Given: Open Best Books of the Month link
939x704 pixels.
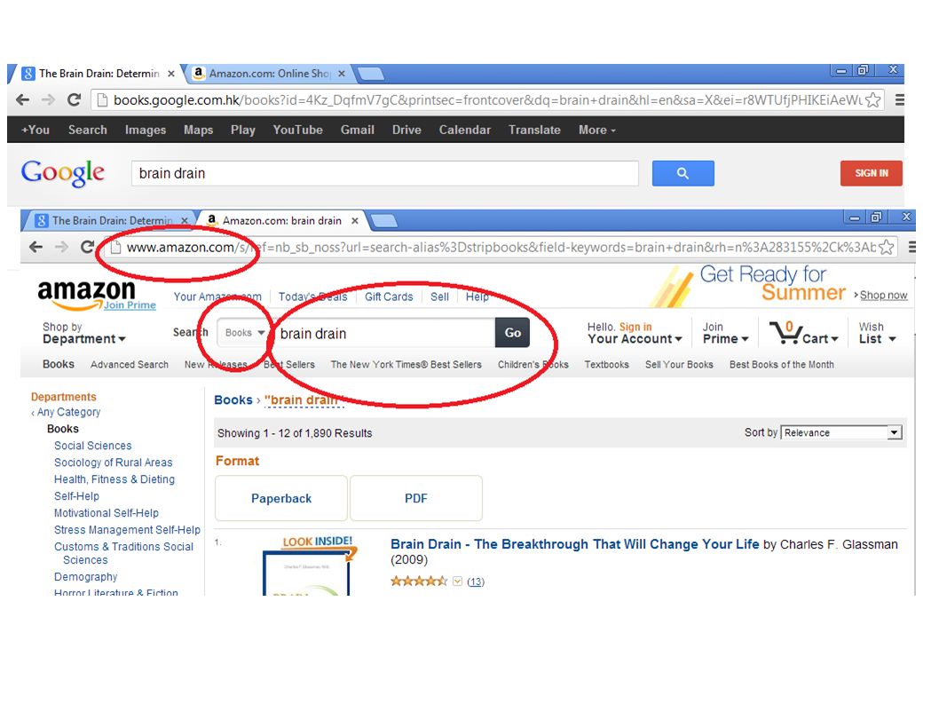Looking at the screenshot, I should (782, 364).
